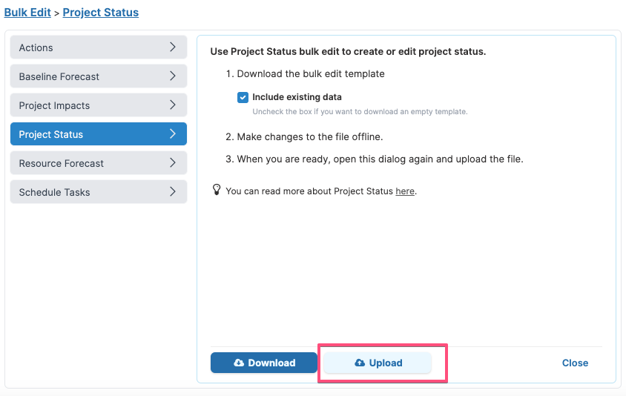Image resolution: width=626 pixels, height=396 pixels.
Task: Select Baseline Forecast in the sidebar
Action: click(99, 76)
